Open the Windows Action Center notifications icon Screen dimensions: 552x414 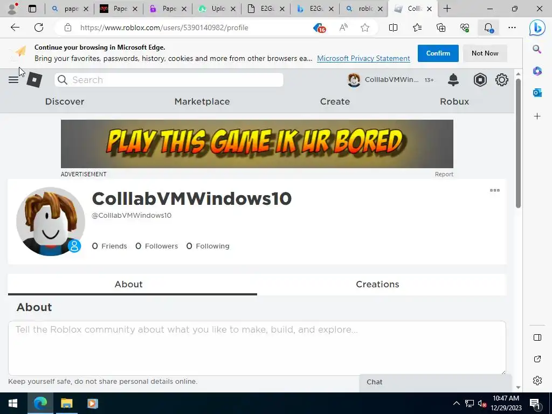click(x=535, y=404)
